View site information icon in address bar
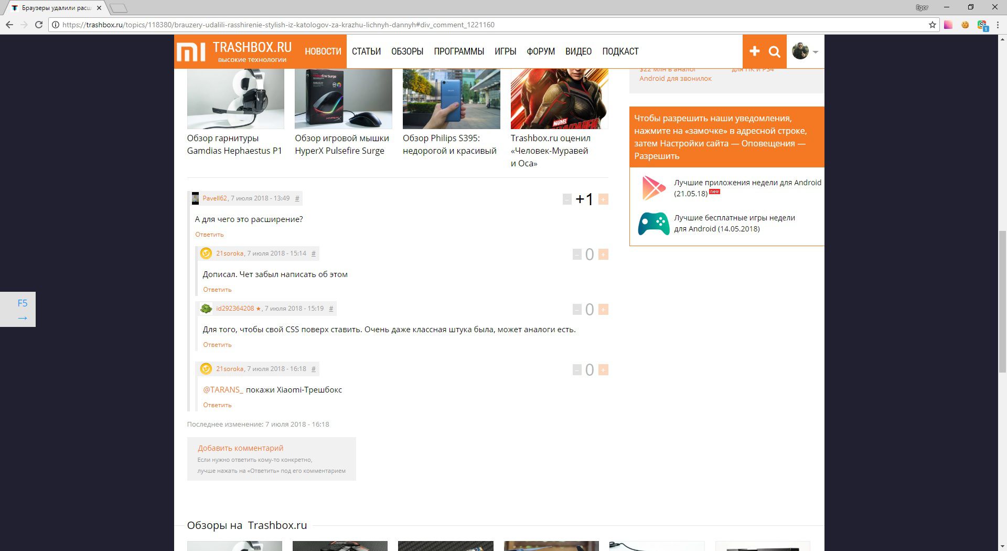The height and width of the screenshot is (551, 1007). pos(55,25)
